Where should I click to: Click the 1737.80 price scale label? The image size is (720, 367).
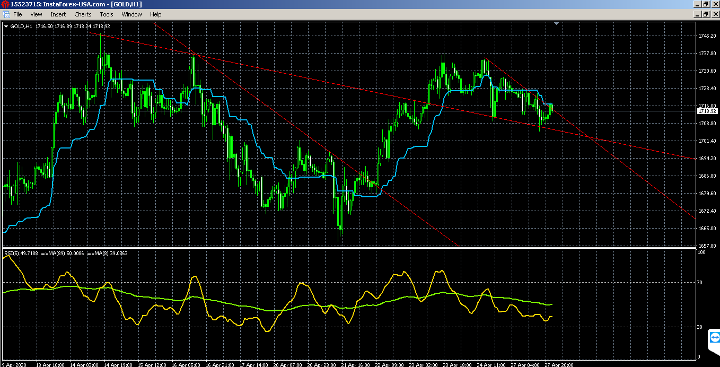707,54
